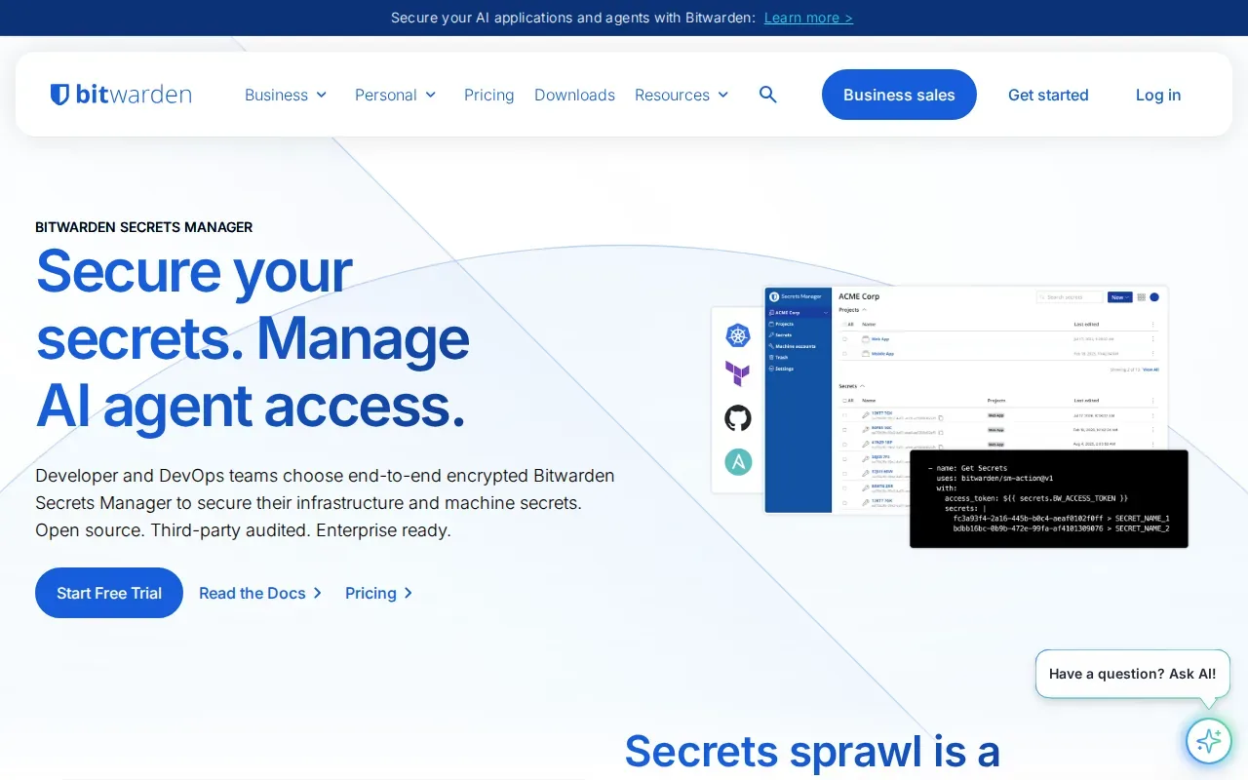Viewport: 1248px width, 780px height.
Task: Click the 'BITWARDEN SECRETS MANAGER' label
Action: pyautogui.click(x=144, y=227)
